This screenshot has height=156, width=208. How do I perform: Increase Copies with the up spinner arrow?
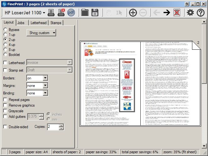point(61,126)
